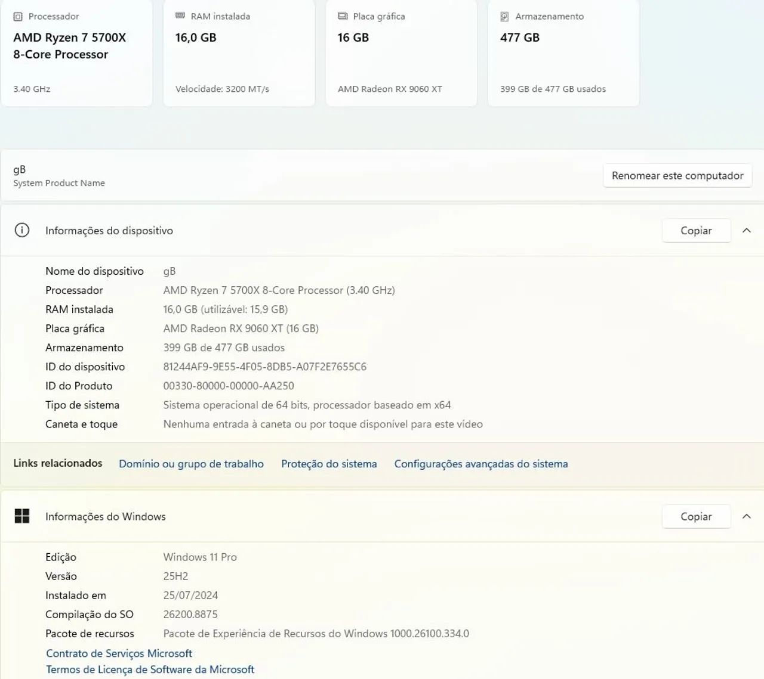Click 'Sistema operacional de 64 bits' value
The image size is (764, 679).
pos(307,405)
